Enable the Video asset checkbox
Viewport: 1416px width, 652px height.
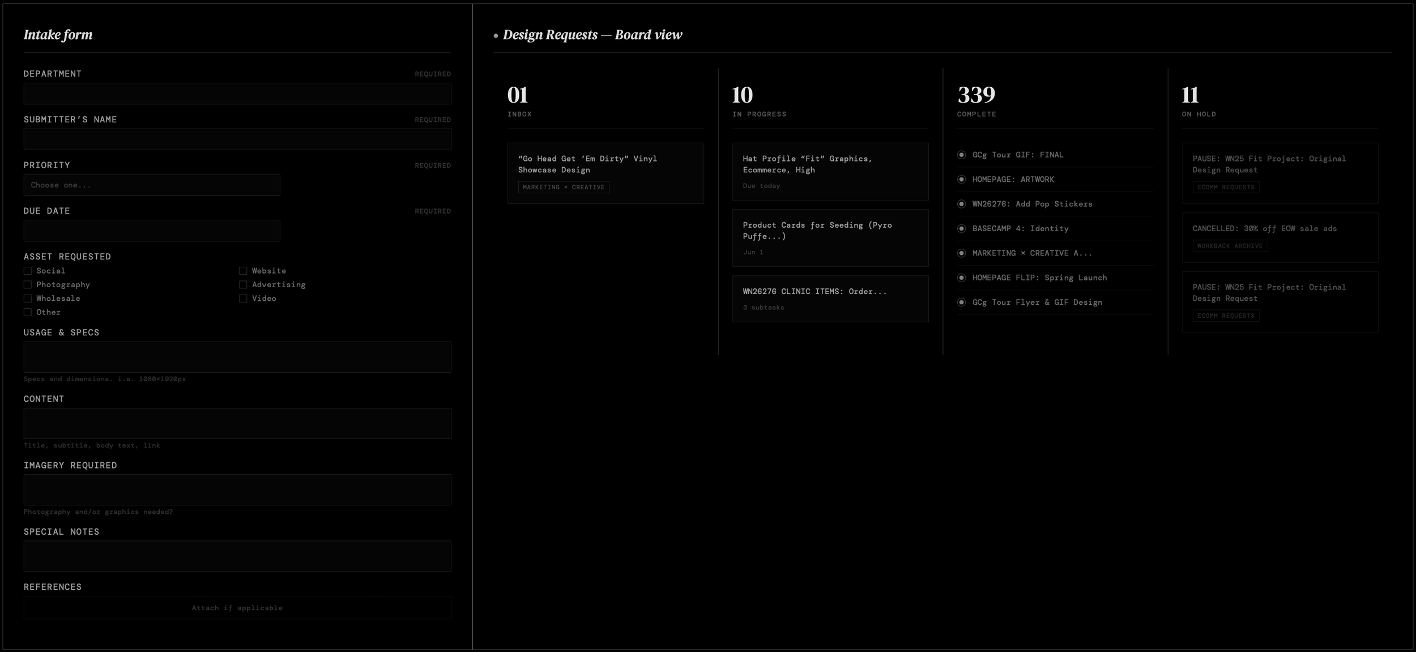point(243,299)
